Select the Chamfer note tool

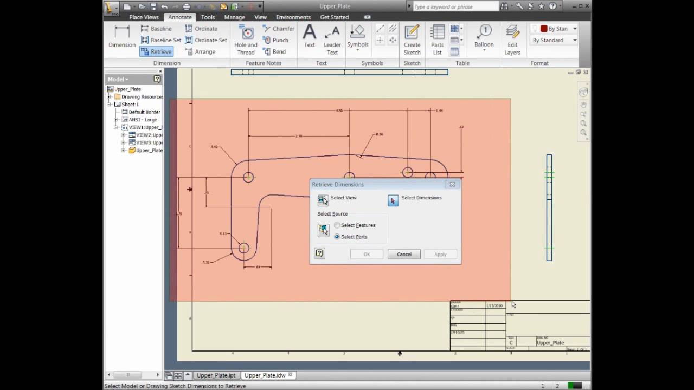tap(278, 29)
